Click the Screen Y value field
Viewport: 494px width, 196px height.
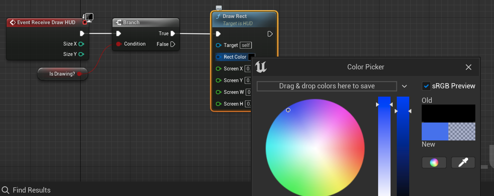pyautogui.click(x=248, y=80)
